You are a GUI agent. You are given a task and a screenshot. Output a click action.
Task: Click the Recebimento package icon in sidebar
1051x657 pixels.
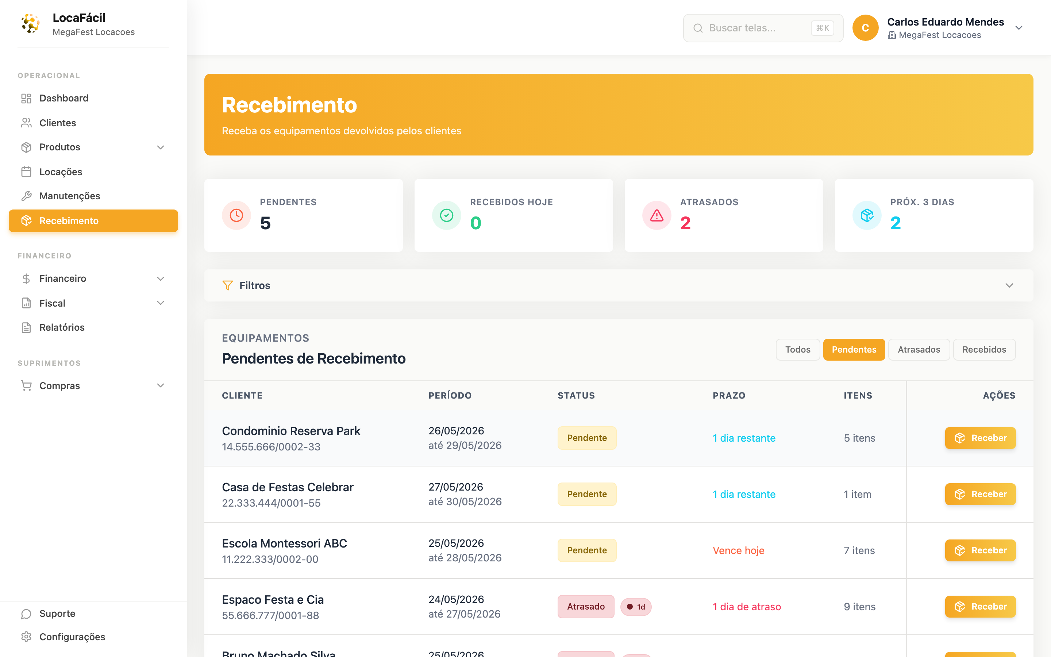[26, 221]
